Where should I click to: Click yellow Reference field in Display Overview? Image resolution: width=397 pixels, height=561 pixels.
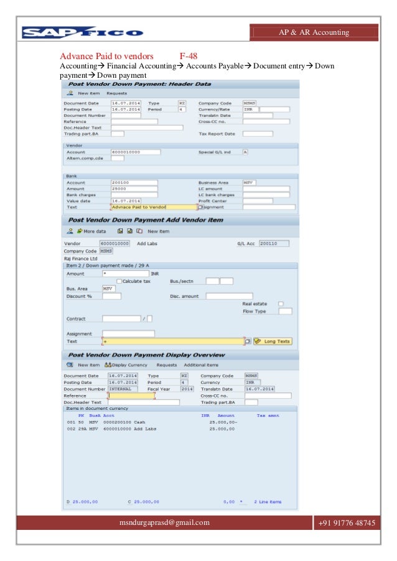(x=131, y=396)
